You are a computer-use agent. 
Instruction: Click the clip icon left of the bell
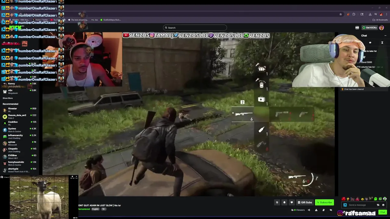coord(277,202)
